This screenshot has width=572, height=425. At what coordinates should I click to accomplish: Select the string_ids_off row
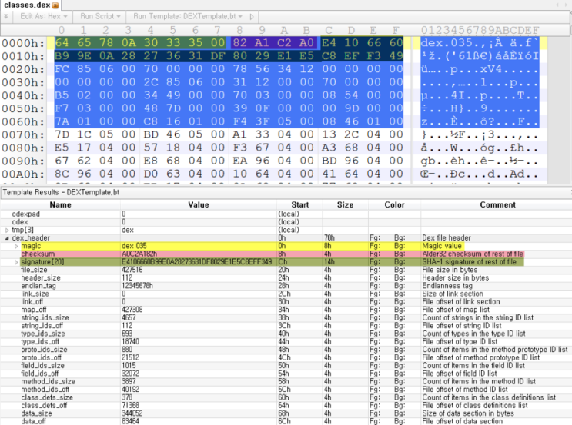pos(286,326)
